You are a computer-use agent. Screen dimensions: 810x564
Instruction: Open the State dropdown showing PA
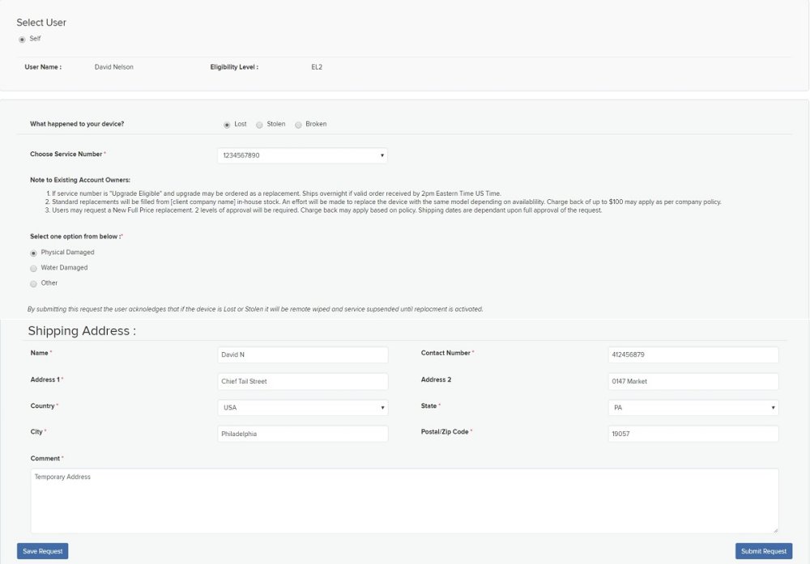click(x=693, y=407)
